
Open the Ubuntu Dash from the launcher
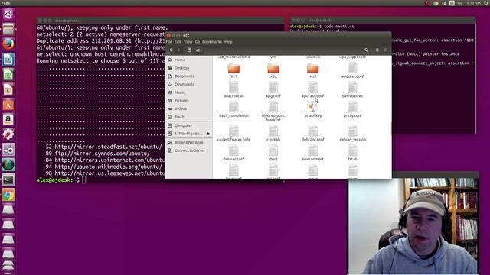(x=8, y=14)
